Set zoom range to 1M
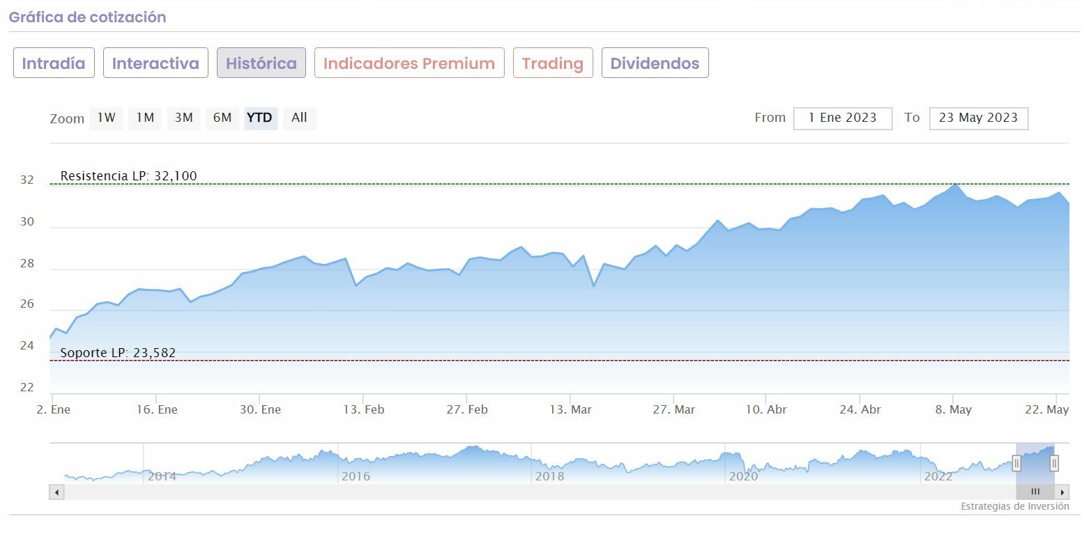 tap(145, 118)
